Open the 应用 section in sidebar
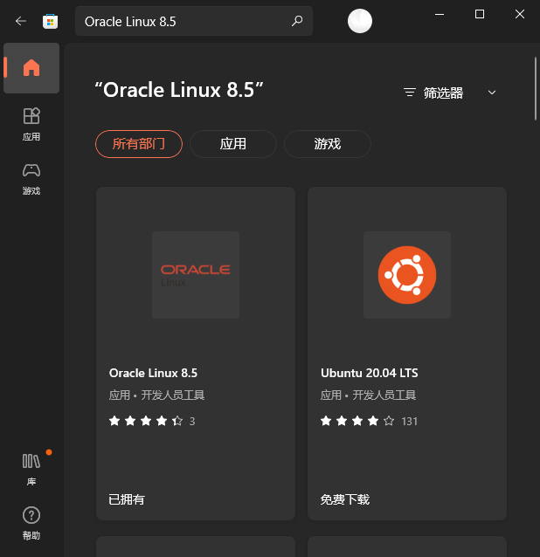Image resolution: width=540 pixels, height=557 pixels. tap(31, 124)
